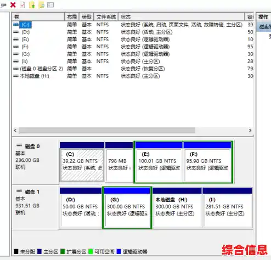Click 状态良好 (恢复分区) status cell

(143, 69)
